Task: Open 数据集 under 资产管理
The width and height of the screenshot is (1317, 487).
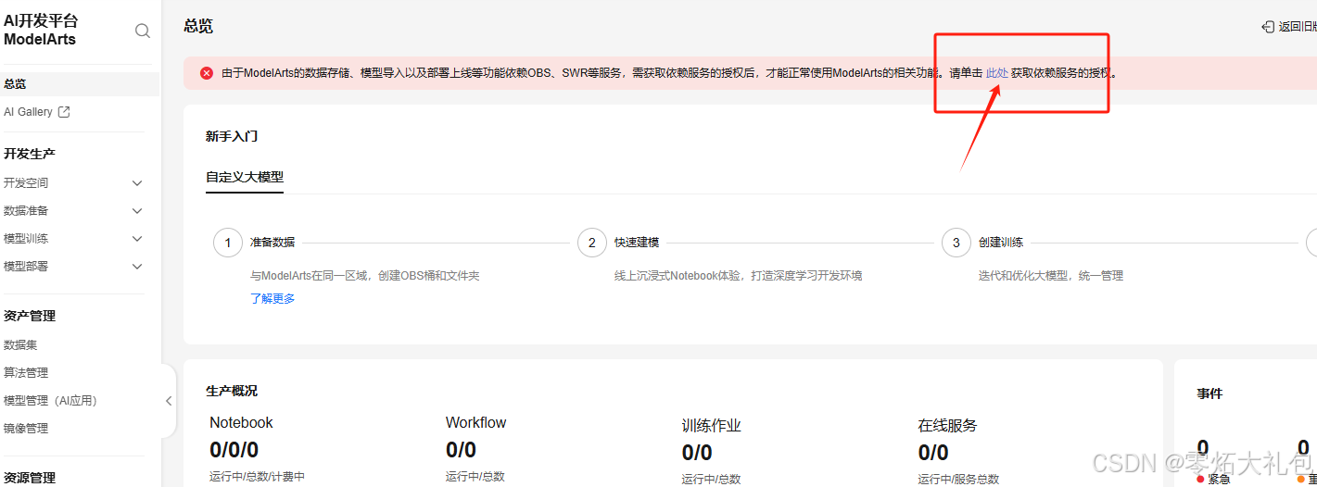Action: (x=20, y=344)
